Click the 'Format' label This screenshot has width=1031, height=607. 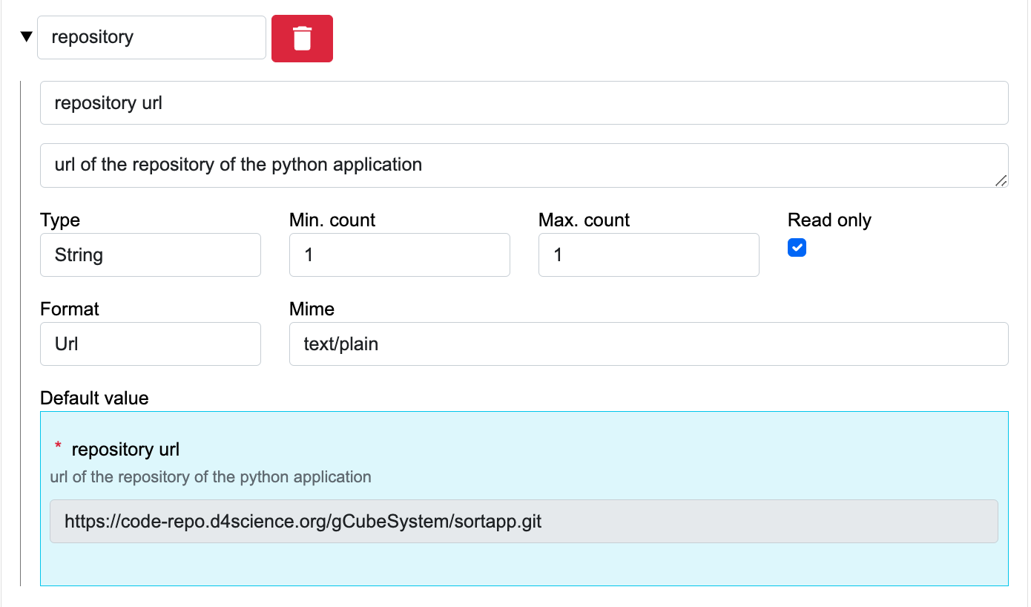click(x=70, y=309)
